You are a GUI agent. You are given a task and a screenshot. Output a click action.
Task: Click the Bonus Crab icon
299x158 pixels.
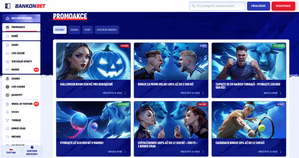pos(7,128)
